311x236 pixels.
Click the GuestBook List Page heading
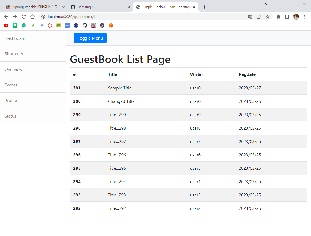coord(120,59)
